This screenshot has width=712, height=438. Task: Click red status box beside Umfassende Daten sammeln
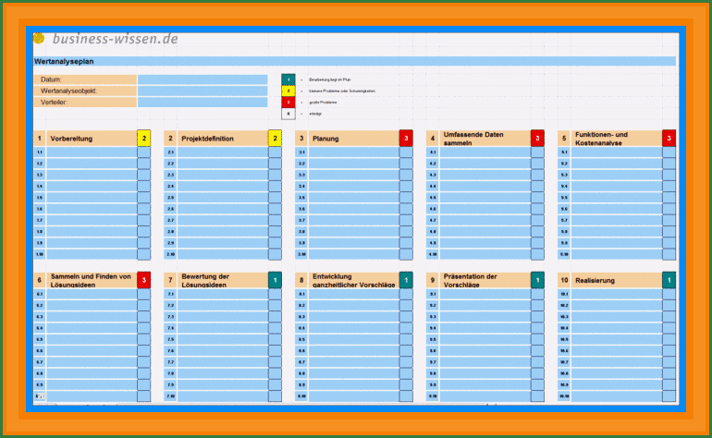537,139
